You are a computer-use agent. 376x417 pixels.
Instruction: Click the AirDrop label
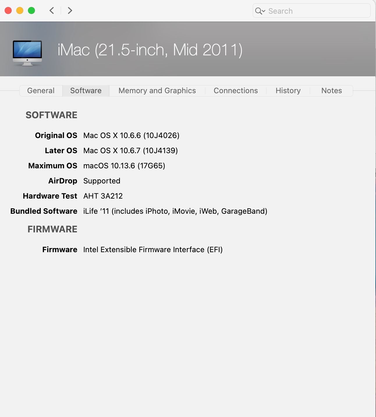click(x=63, y=181)
